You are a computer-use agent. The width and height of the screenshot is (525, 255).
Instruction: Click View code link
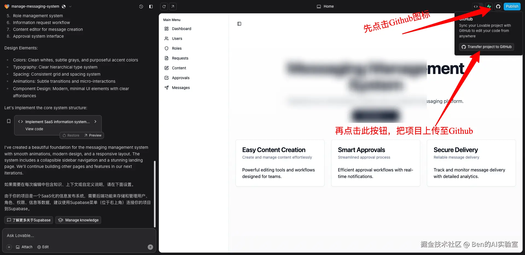[34, 129]
